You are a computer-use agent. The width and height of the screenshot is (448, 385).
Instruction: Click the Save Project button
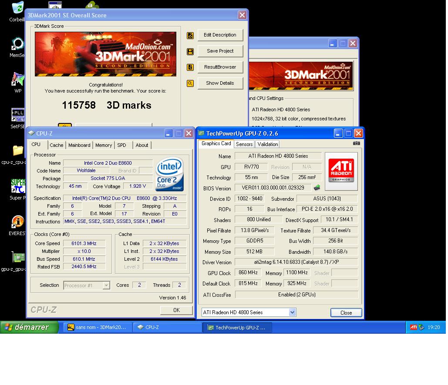(220, 51)
